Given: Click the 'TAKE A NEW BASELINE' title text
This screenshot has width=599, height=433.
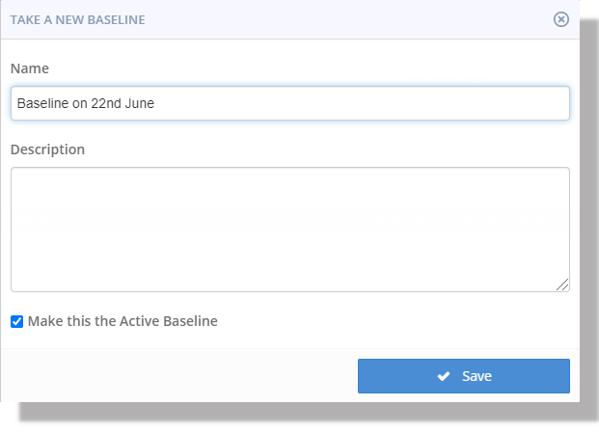Looking at the screenshot, I should click(78, 19).
